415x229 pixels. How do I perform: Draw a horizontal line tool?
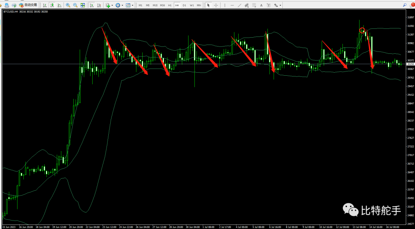tap(232, 5)
